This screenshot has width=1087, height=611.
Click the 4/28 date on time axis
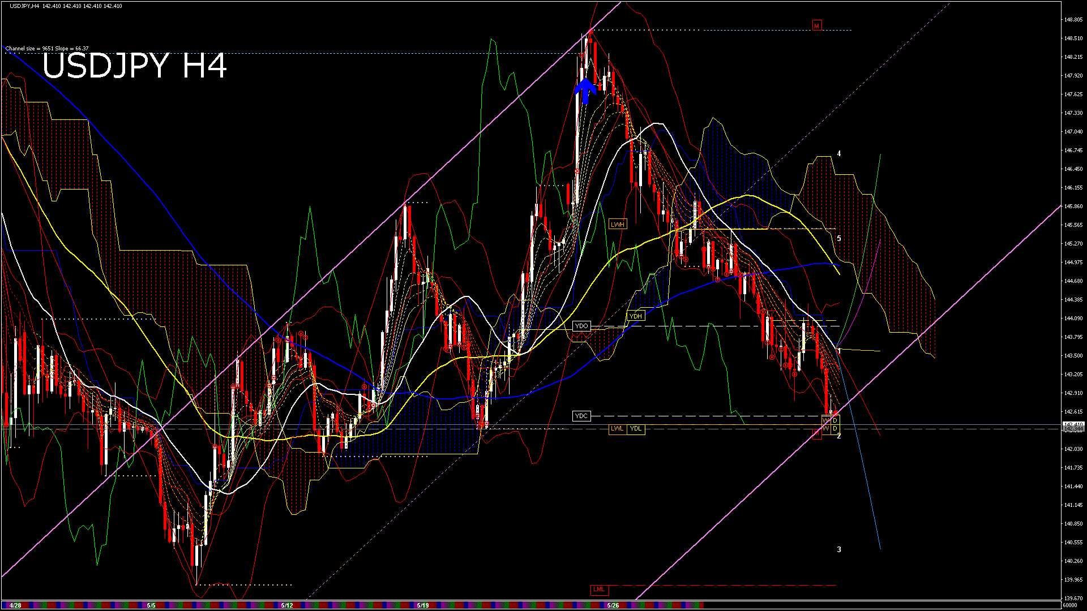pos(15,605)
